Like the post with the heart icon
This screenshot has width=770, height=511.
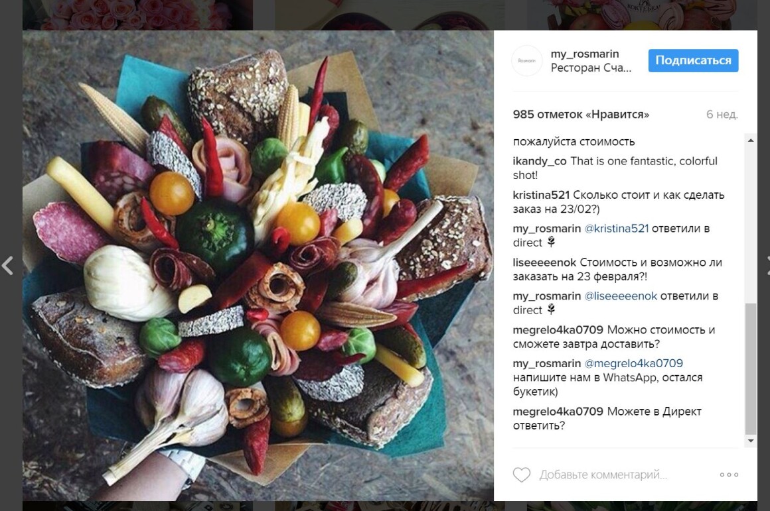pos(522,475)
